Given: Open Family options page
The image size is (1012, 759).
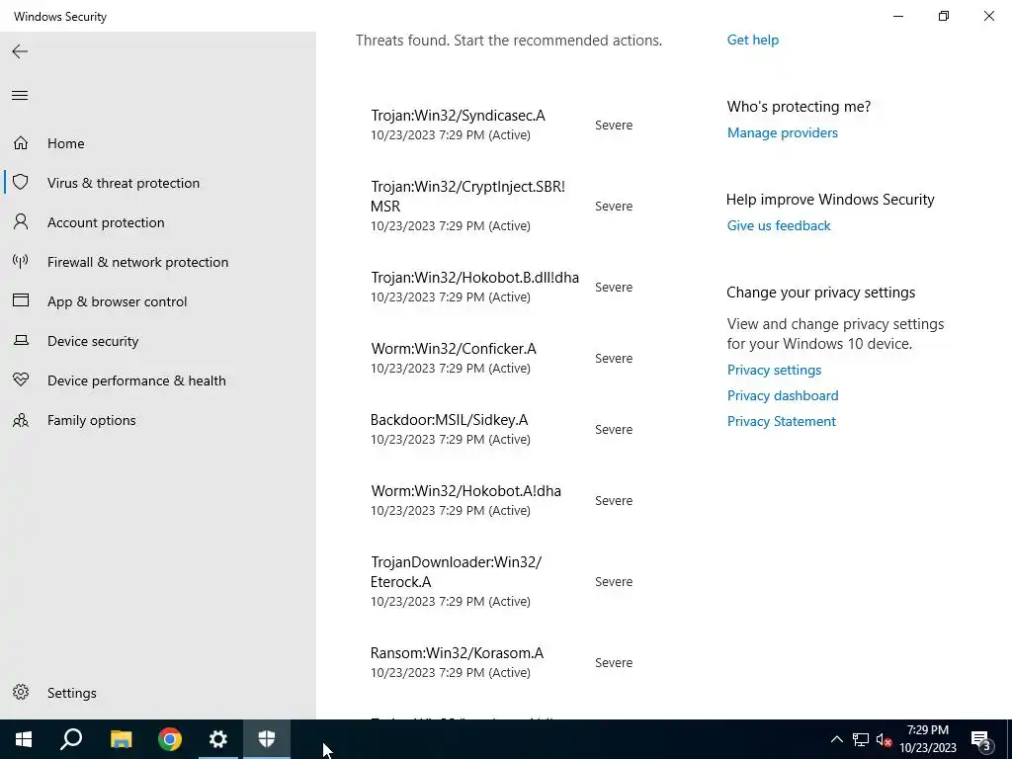Looking at the screenshot, I should click(x=92, y=420).
